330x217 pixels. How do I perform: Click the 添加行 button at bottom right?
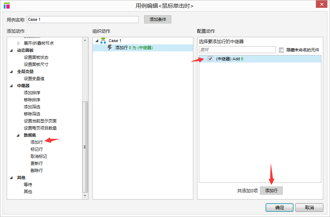coord(271,191)
